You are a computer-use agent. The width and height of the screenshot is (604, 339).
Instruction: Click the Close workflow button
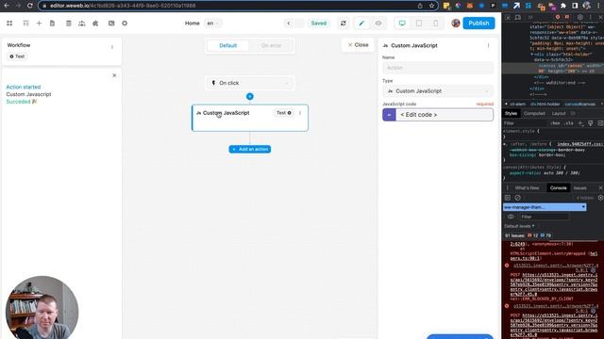[358, 45]
